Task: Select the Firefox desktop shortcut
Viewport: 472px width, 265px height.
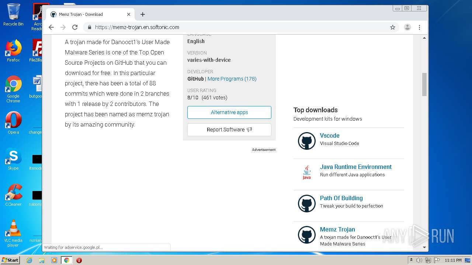Action: coord(13,51)
